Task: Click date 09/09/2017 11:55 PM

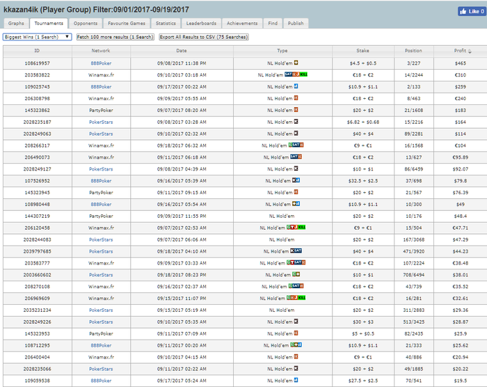Action: coord(182,216)
